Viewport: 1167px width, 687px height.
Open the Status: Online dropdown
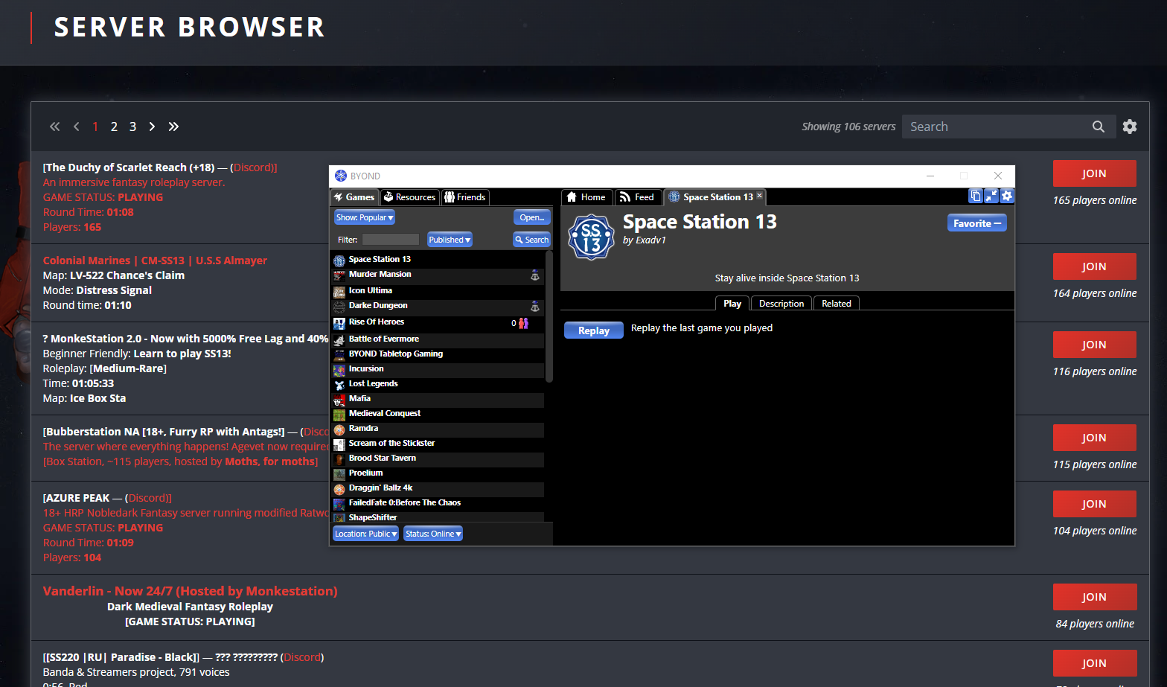point(433,534)
